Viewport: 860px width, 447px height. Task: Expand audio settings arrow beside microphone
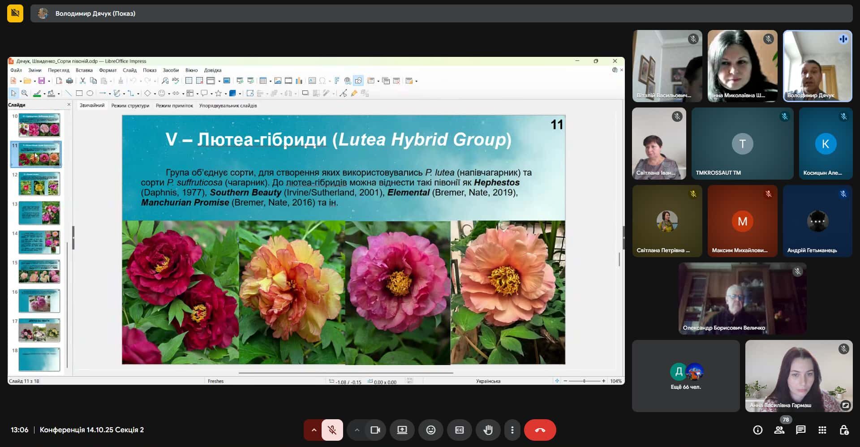pos(314,430)
